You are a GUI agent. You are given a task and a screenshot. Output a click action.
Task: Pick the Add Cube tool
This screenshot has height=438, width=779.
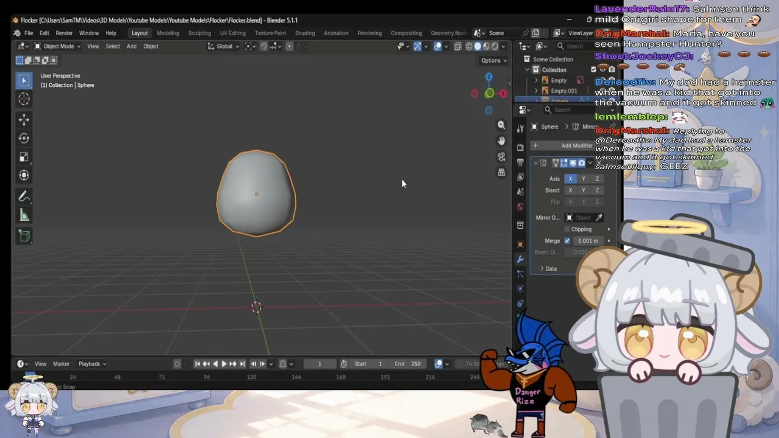tap(24, 236)
